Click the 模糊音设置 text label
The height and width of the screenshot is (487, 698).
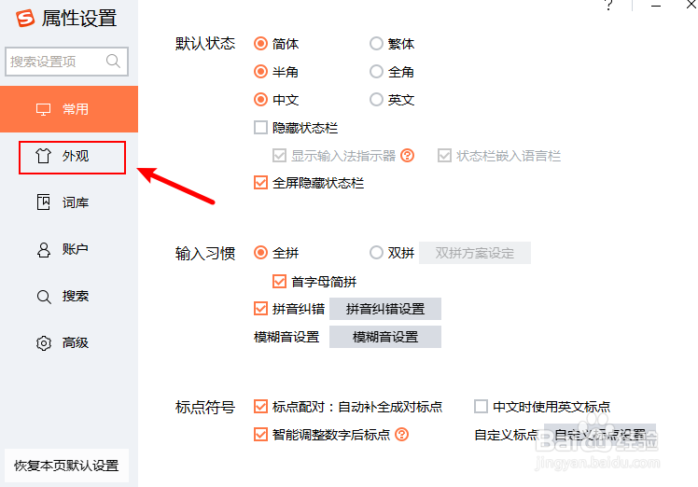click(x=286, y=337)
